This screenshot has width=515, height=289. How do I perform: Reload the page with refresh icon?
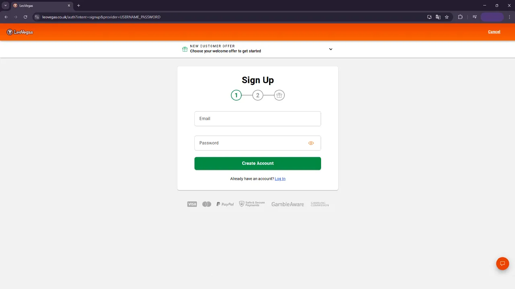pos(25,17)
